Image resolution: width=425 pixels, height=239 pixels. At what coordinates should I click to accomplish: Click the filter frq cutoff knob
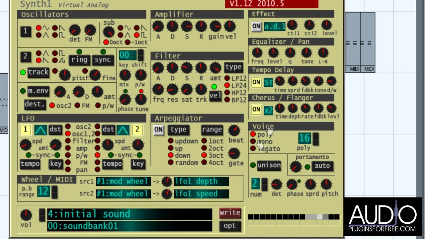pyautogui.click(x=158, y=89)
